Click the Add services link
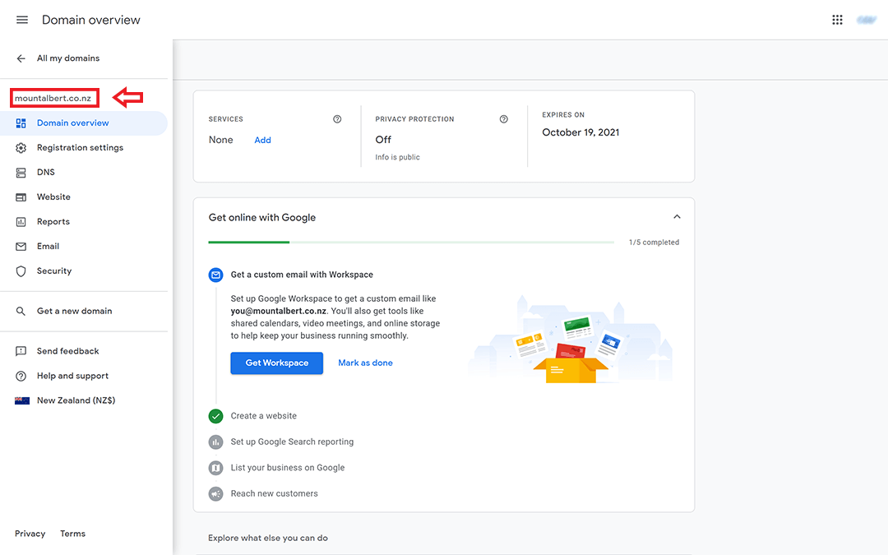The image size is (888, 555). click(262, 140)
